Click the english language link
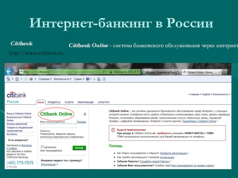The height and width of the screenshot is (178, 238). pyautogui.click(x=206, y=94)
